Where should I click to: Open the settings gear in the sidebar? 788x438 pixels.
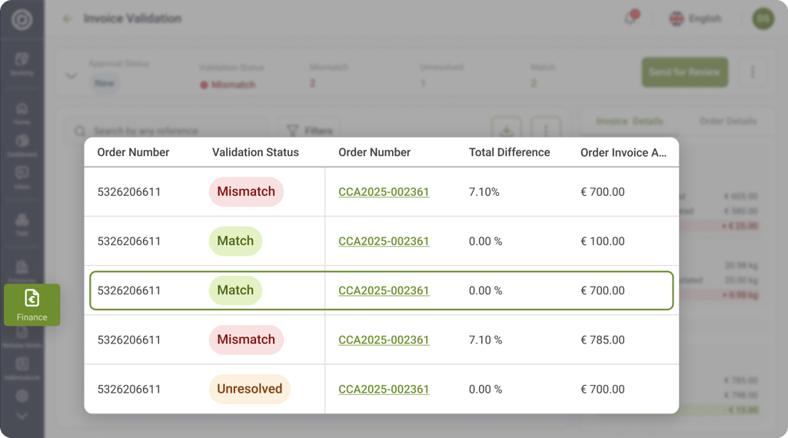point(22,397)
